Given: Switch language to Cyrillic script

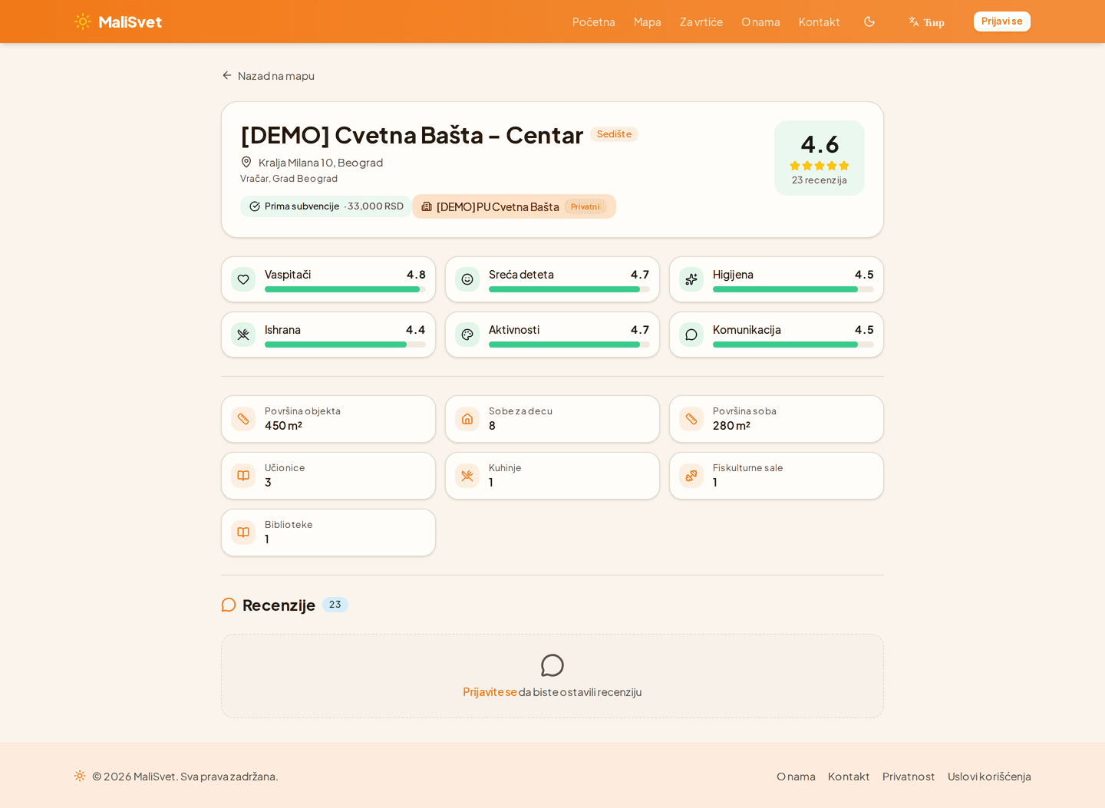Looking at the screenshot, I should coord(926,22).
